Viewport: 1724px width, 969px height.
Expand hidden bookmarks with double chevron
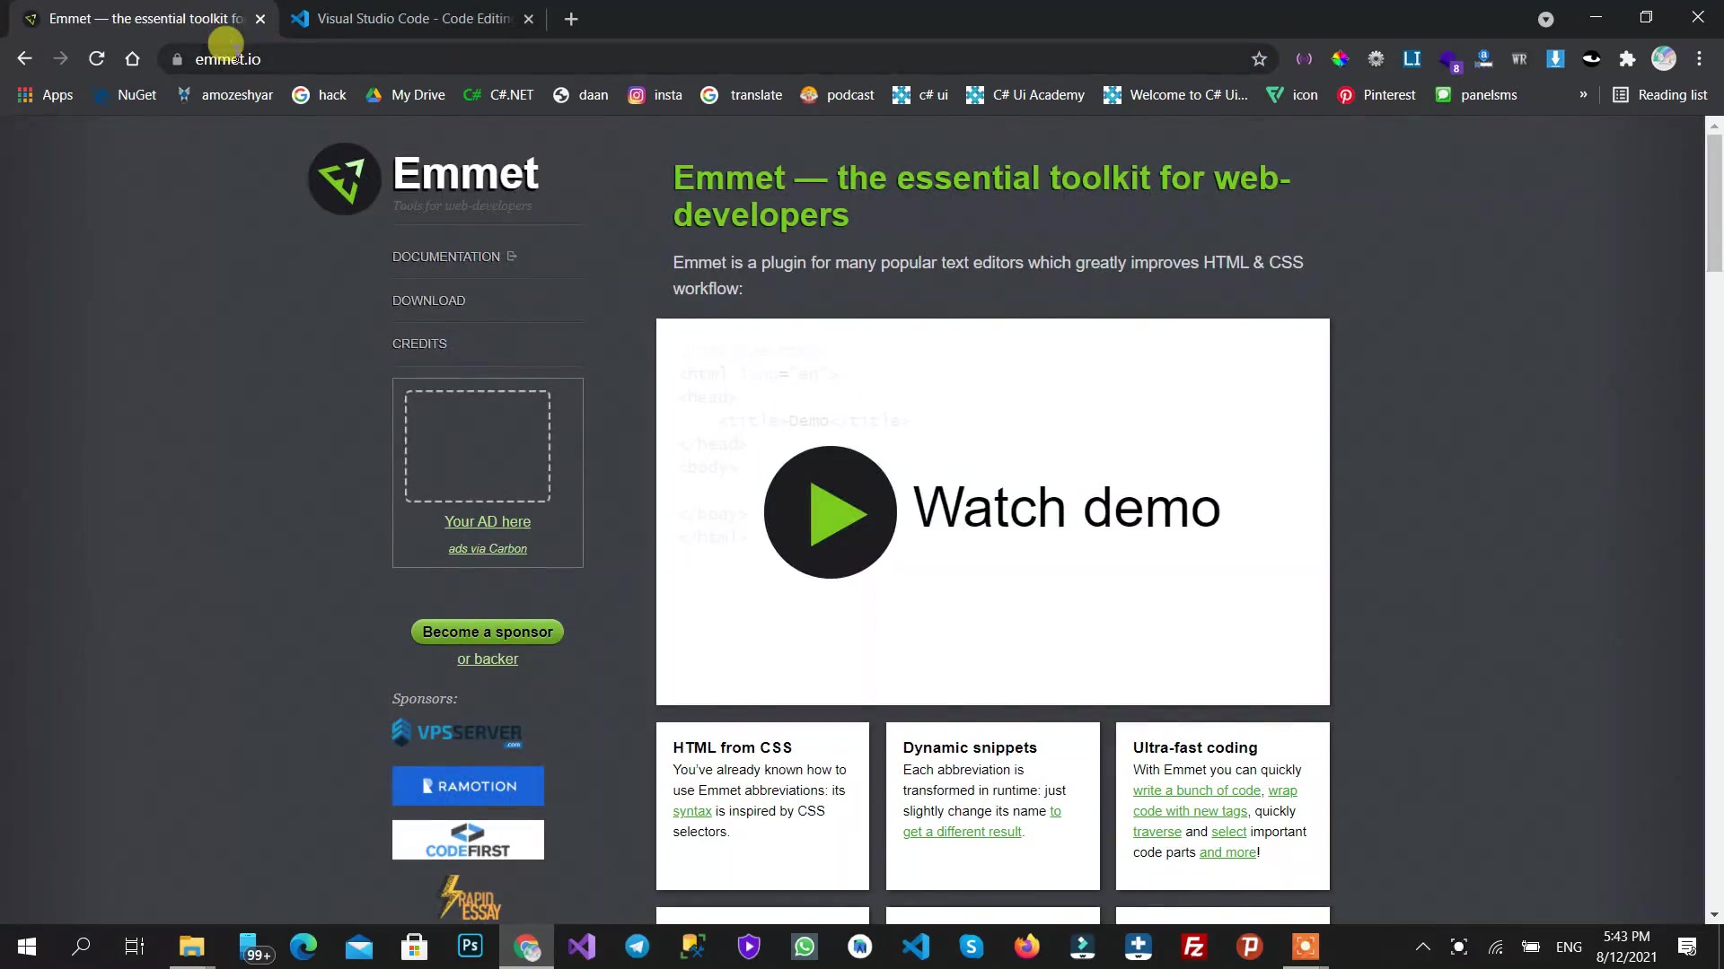[x=1583, y=95]
